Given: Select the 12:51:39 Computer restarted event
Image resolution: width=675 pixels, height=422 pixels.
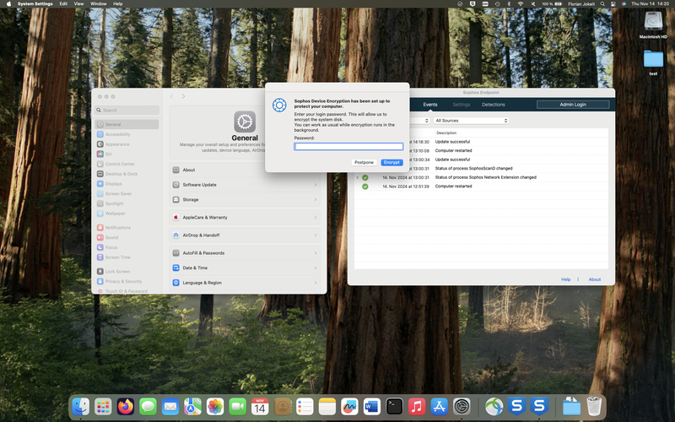Looking at the screenshot, I should (x=481, y=187).
